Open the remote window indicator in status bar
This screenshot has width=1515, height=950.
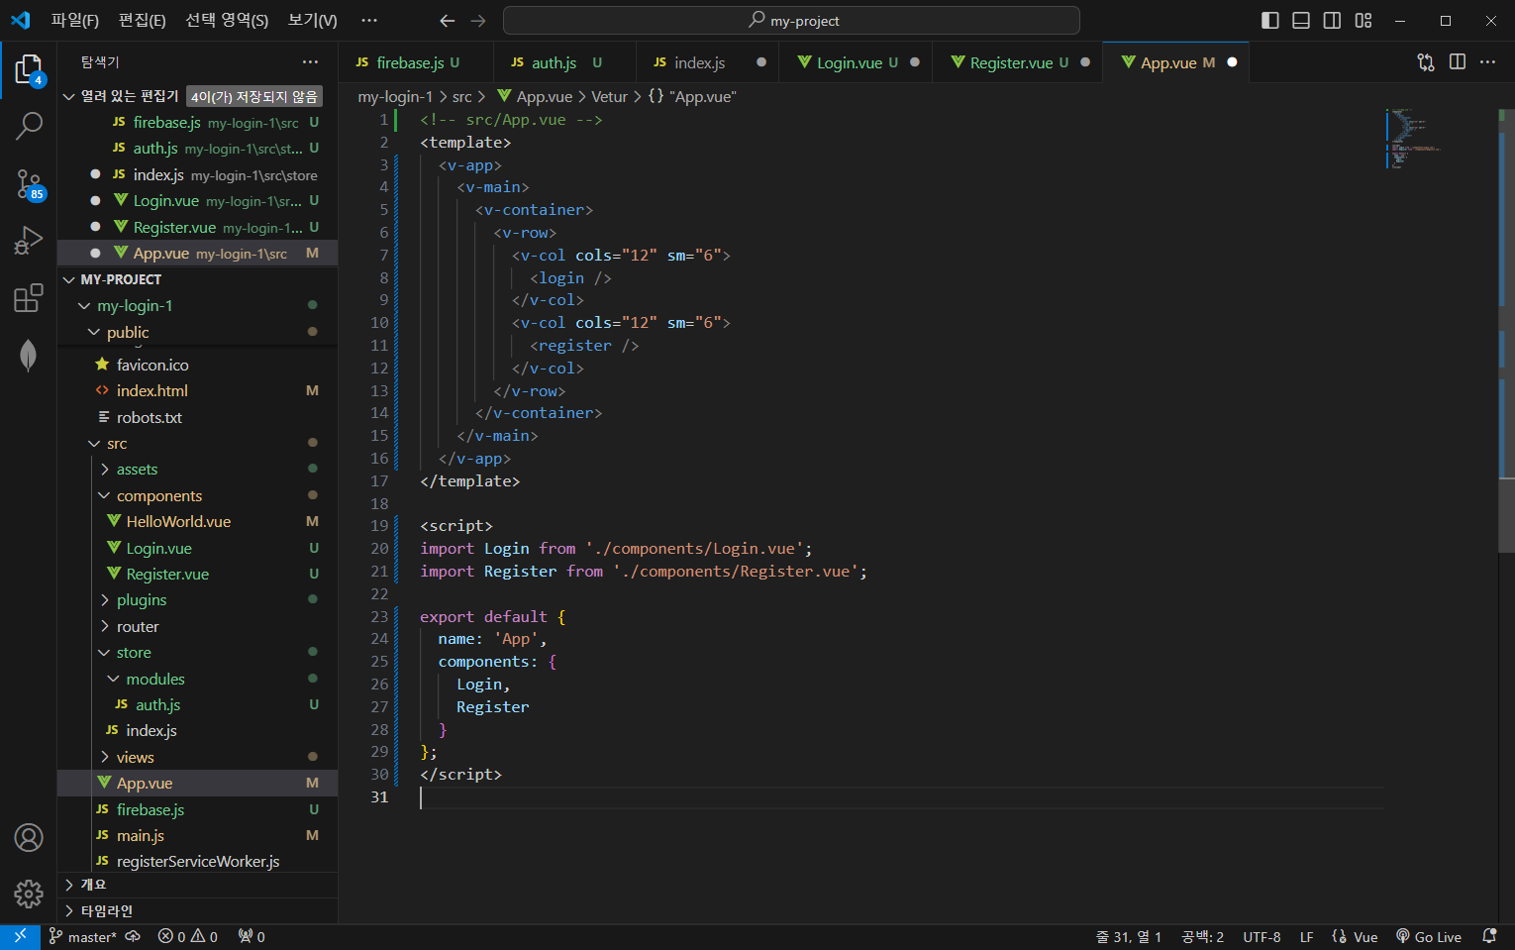[20, 936]
